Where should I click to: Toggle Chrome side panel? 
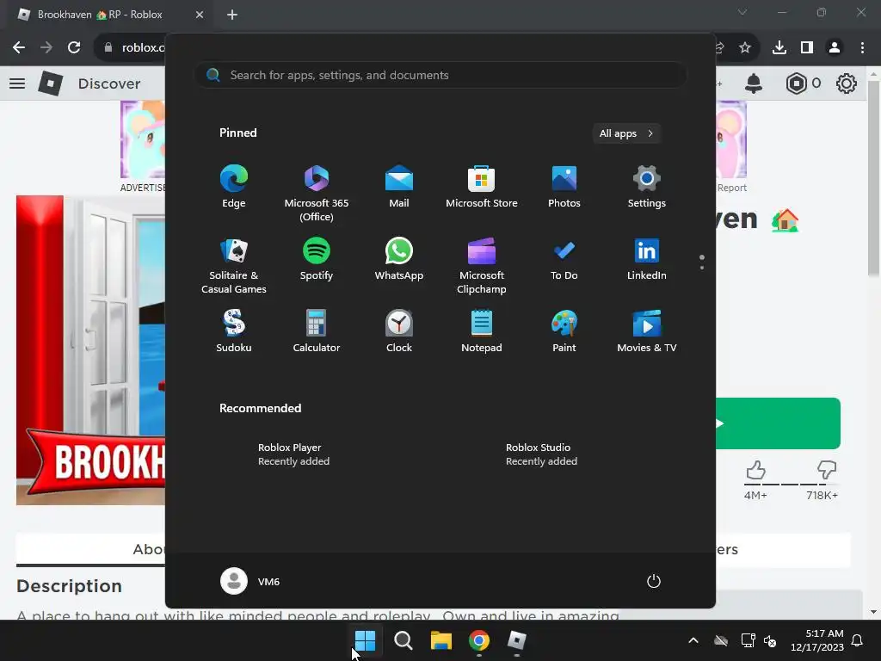[x=807, y=47]
